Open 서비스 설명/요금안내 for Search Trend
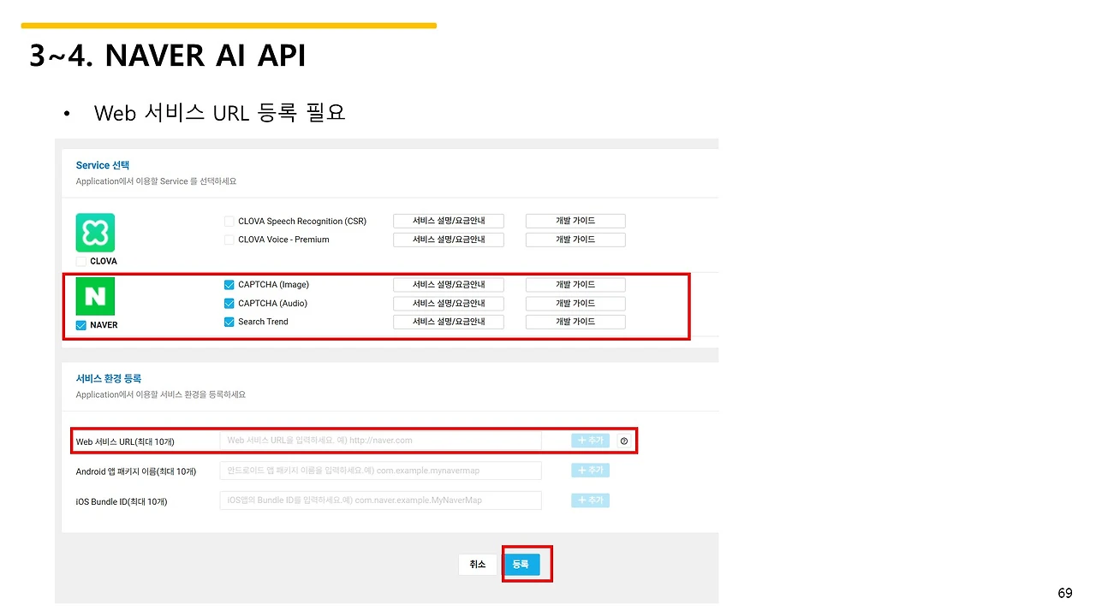The height and width of the screenshot is (616, 1096). point(449,322)
